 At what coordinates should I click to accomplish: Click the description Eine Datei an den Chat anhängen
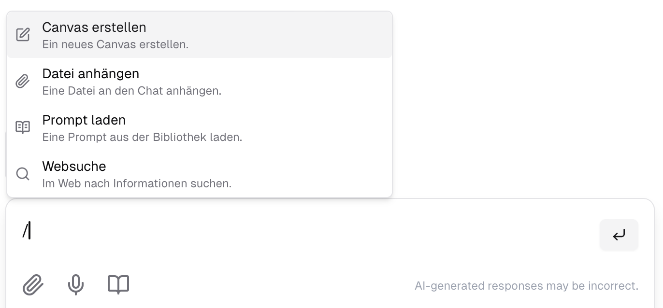pos(131,91)
